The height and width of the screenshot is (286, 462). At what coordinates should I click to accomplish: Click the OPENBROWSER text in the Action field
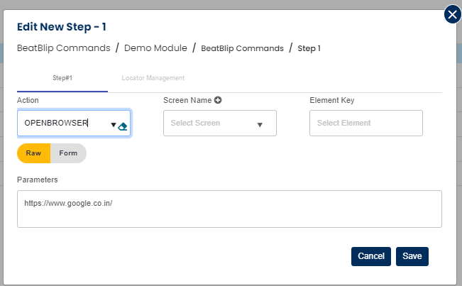[x=56, y=123]
